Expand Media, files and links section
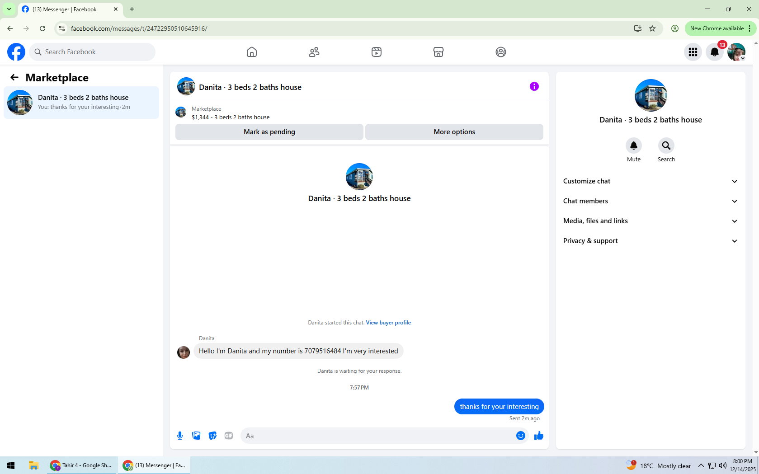This screenshot has width=759, height=474. (x=651, y=221)
